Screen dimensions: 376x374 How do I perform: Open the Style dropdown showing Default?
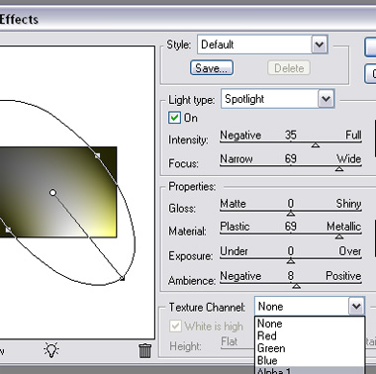point(262,45)
